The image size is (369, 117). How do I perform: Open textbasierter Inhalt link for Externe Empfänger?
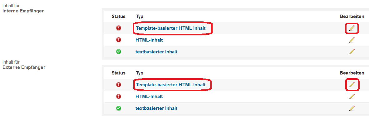coord(156,108)
